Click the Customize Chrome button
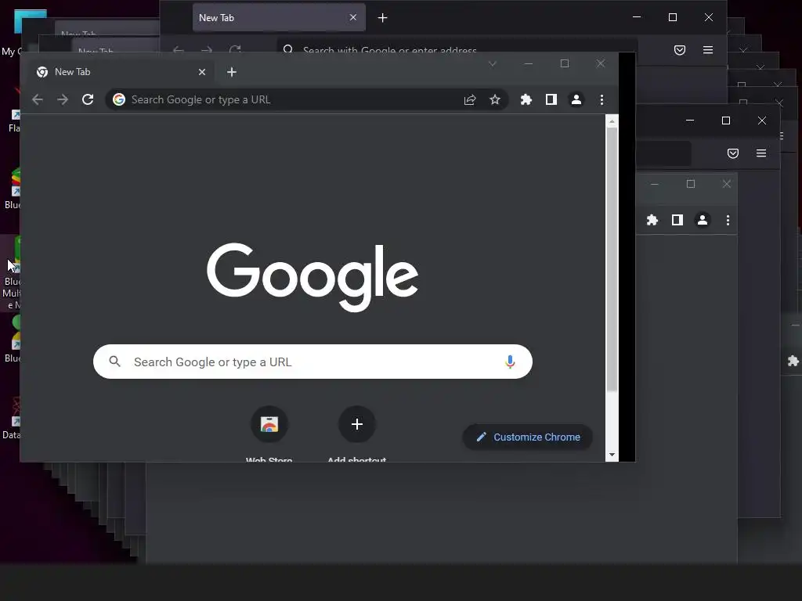The height and width of the screenshot is (601, 802). [528, 437]
